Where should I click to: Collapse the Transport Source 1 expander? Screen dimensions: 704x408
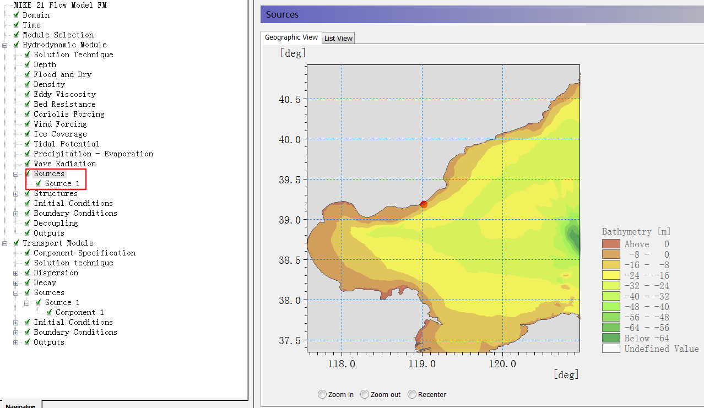point(27,302)
